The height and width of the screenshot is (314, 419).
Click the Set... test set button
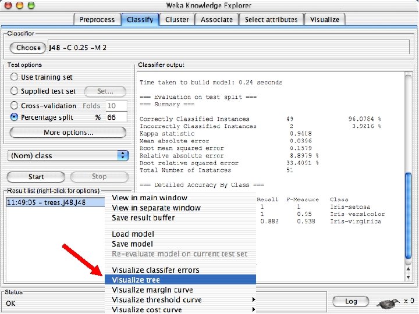coord(105,91)
